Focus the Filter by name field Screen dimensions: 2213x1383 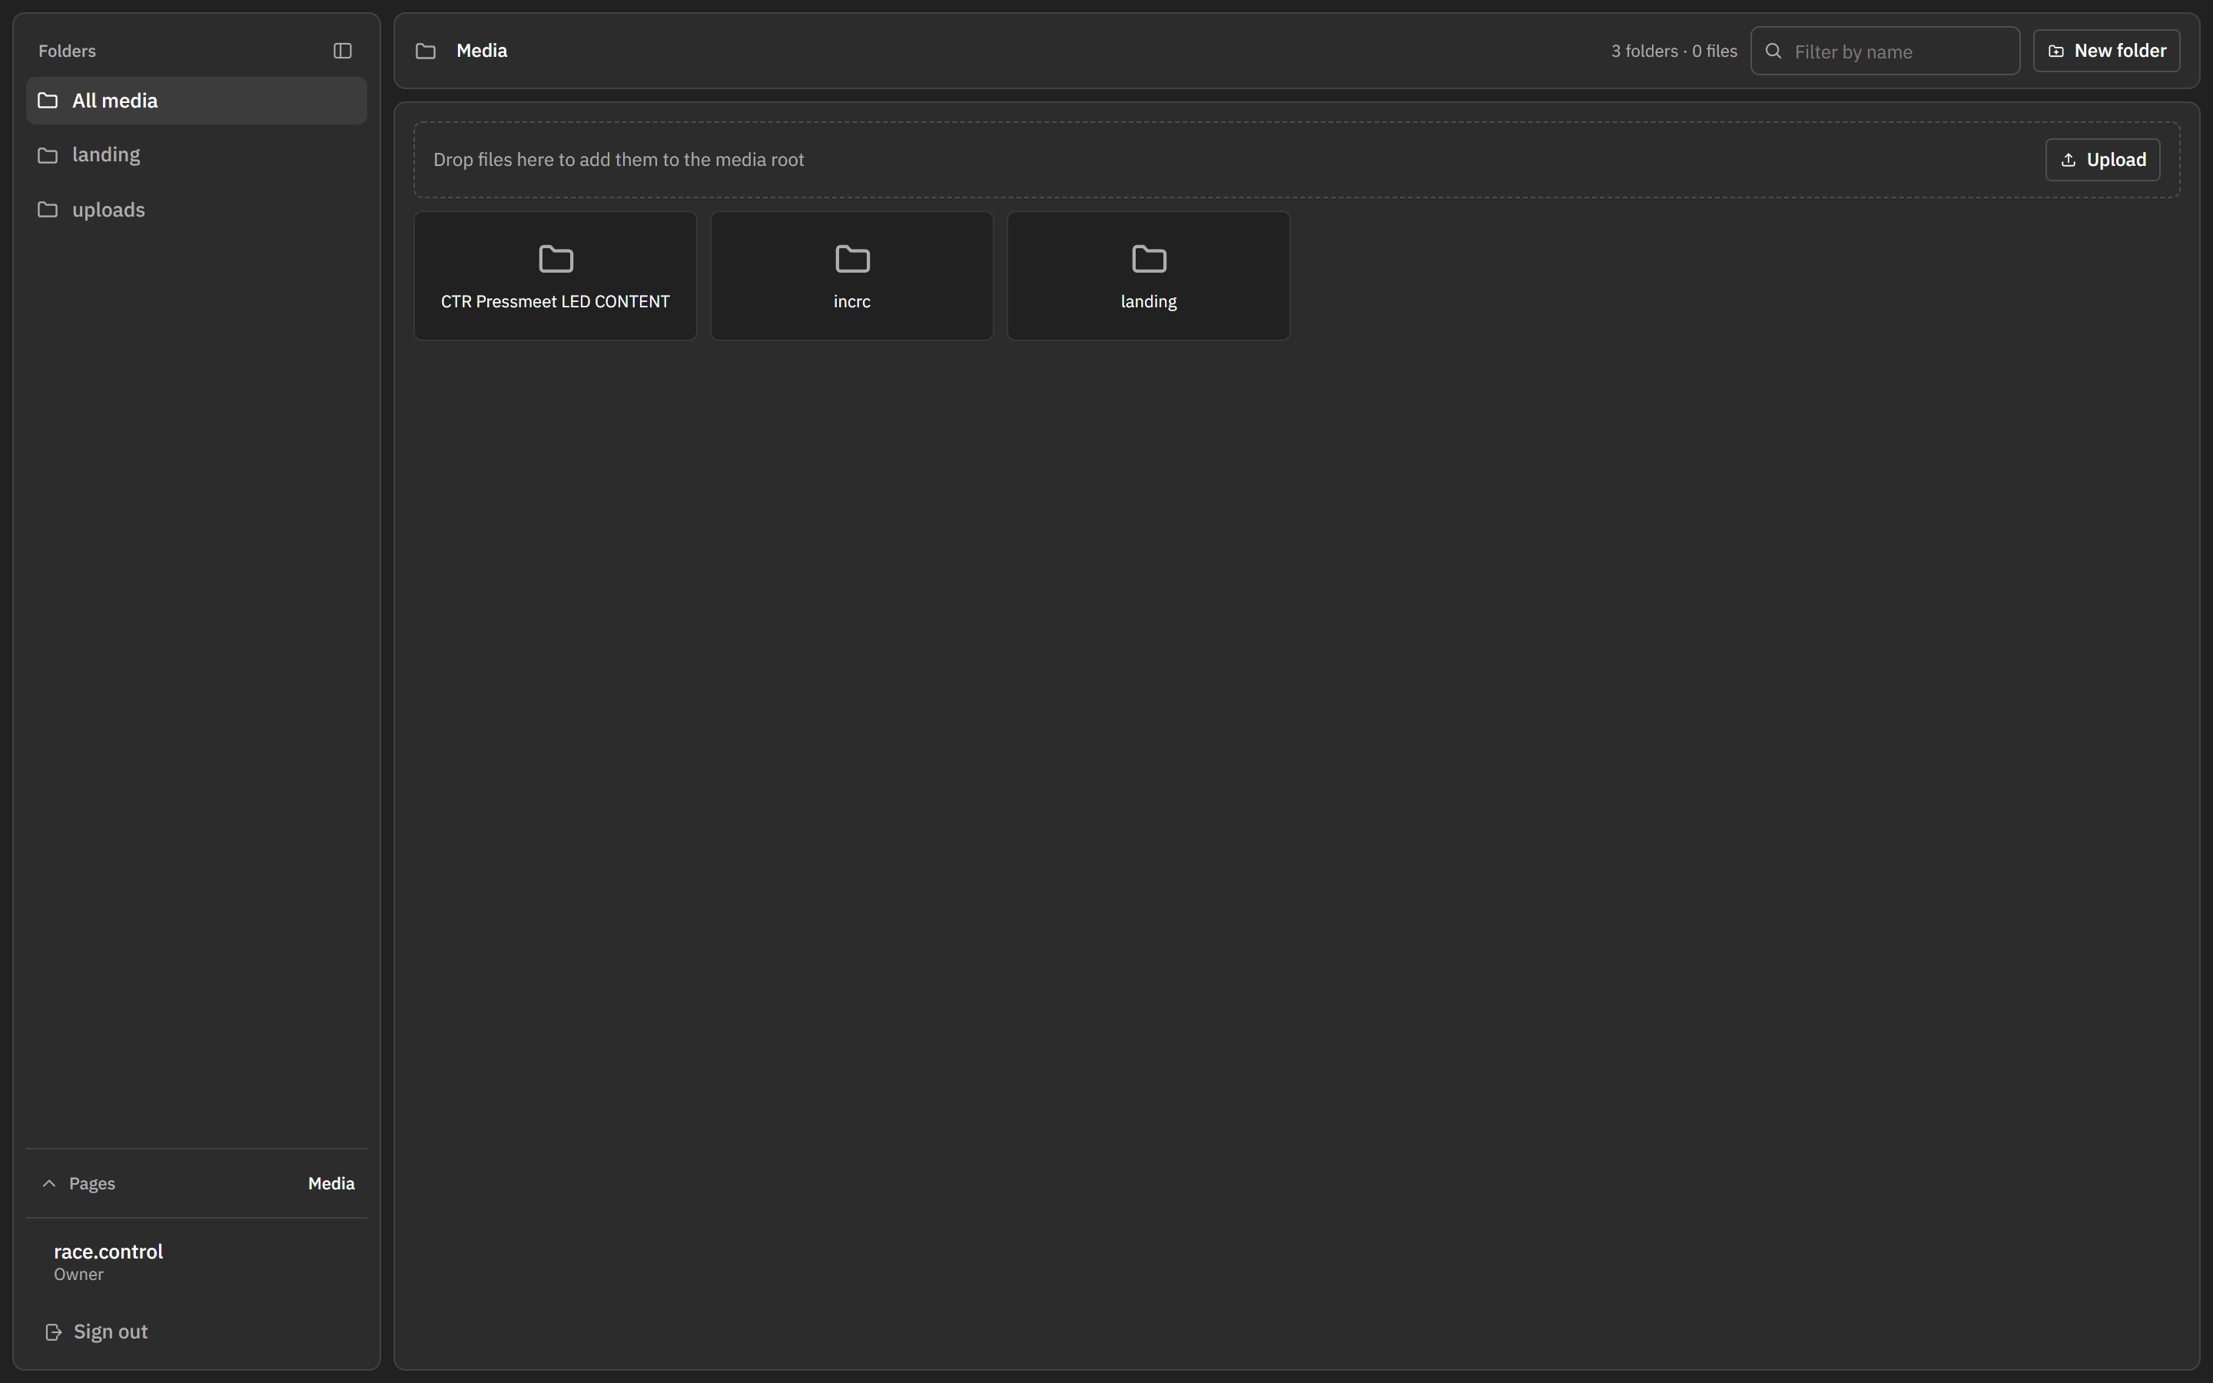1885,51
